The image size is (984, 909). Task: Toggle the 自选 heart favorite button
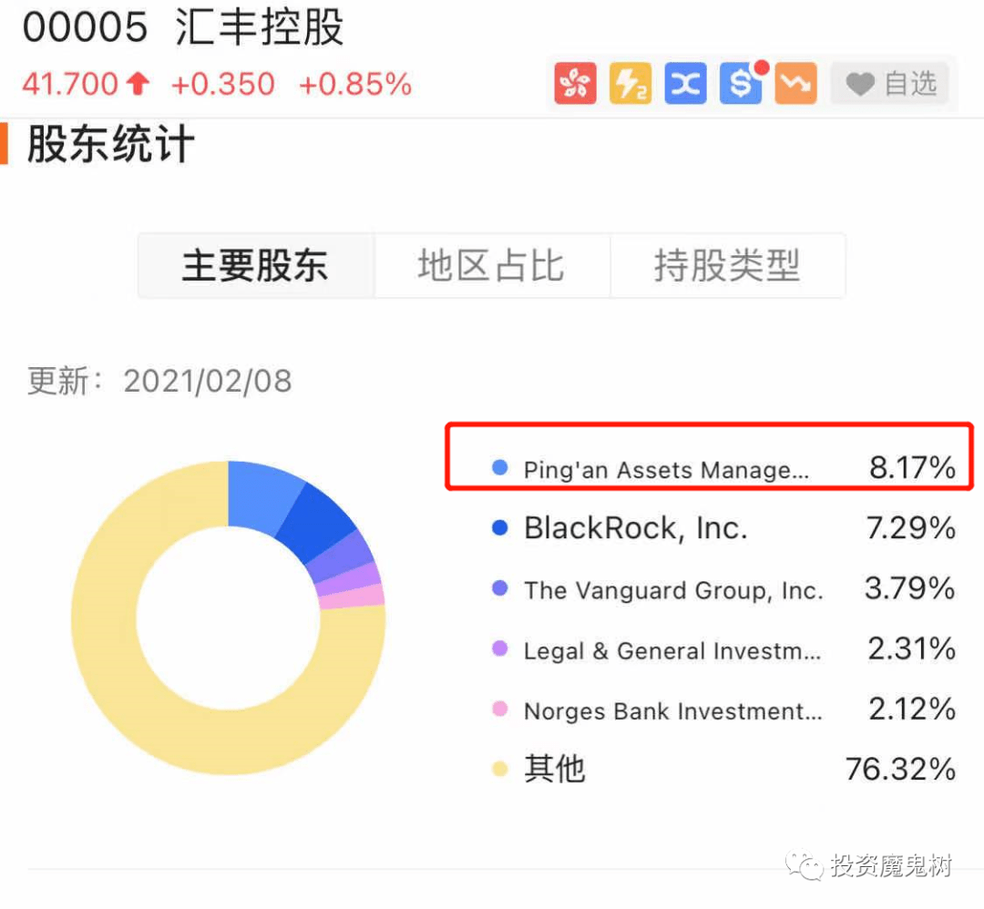(890, 84)
